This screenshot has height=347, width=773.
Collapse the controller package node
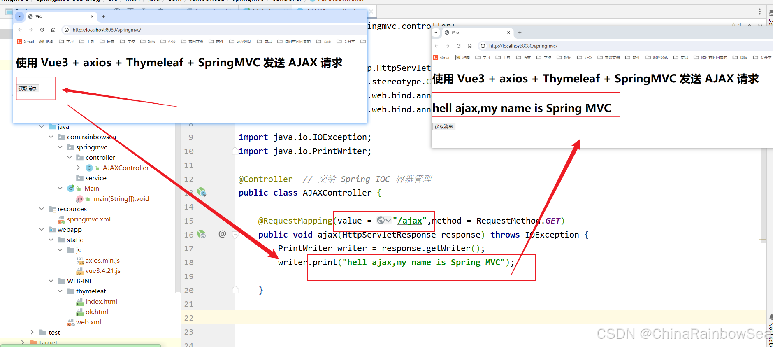(x=70, y=157)
